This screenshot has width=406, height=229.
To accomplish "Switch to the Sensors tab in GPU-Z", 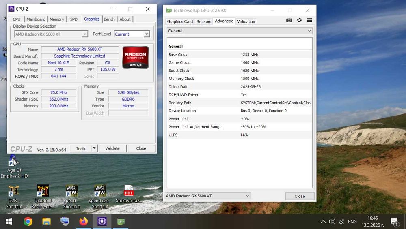I will [204, 21].
